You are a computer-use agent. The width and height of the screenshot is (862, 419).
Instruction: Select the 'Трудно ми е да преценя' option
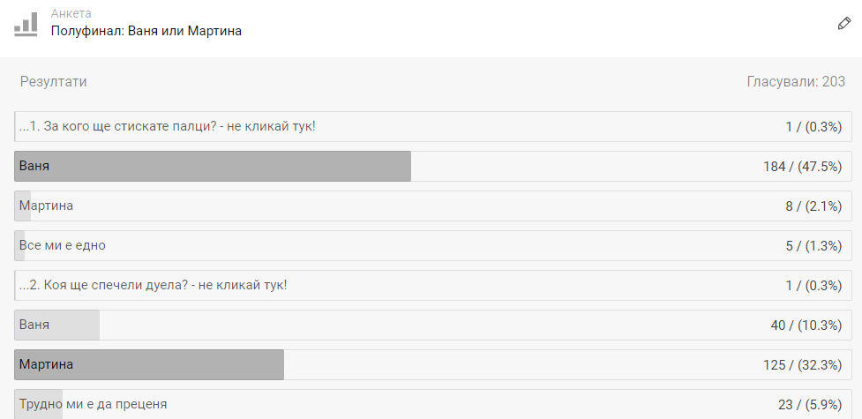point(433,404)
